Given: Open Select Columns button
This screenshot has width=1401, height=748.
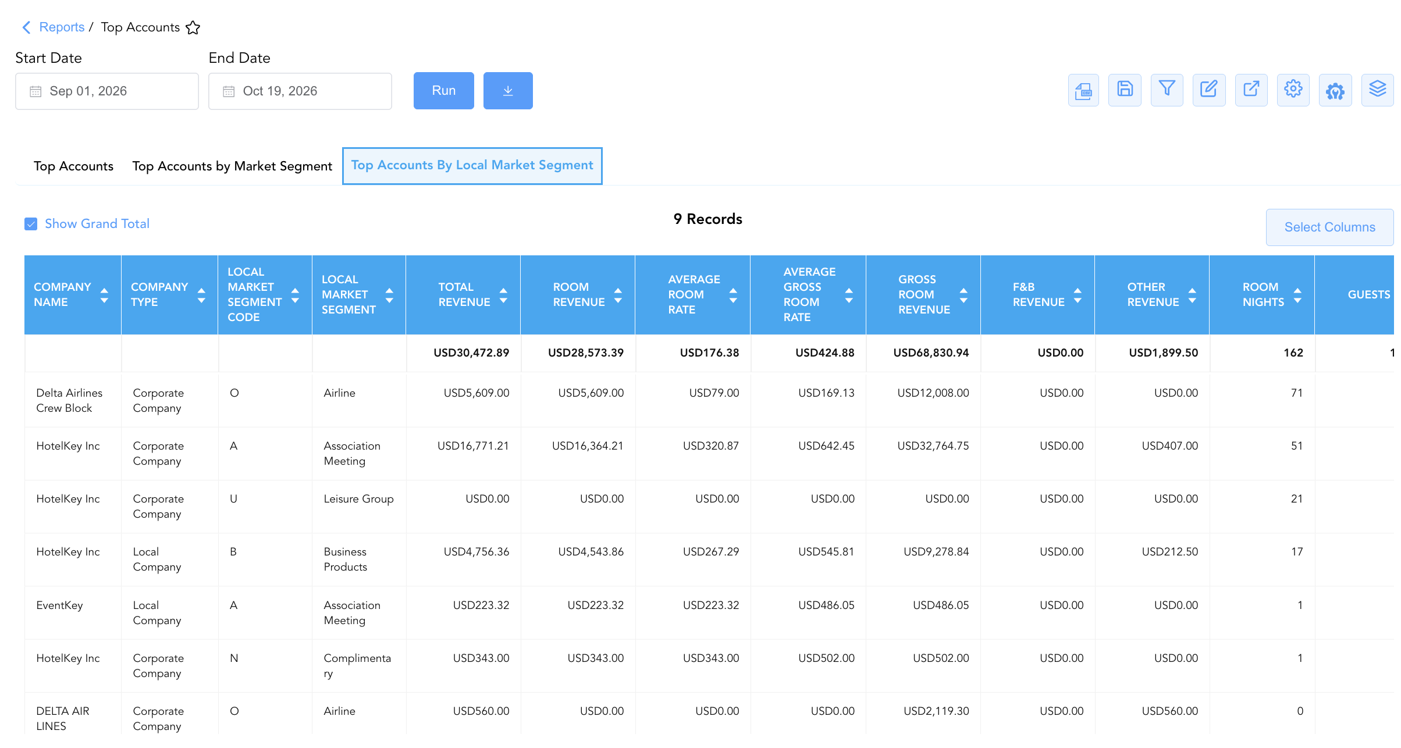Looking at the screenshot, I should point(1329,227).
